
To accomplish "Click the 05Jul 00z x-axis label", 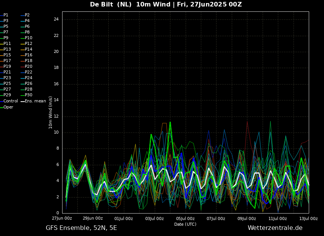I will click(185, 218).
